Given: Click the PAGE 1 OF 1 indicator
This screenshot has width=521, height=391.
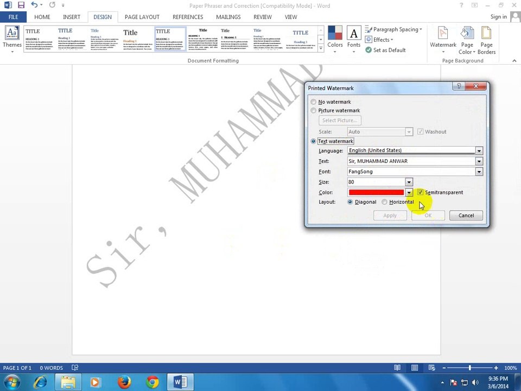Looking at the screenshot, I should click(17, 368).
